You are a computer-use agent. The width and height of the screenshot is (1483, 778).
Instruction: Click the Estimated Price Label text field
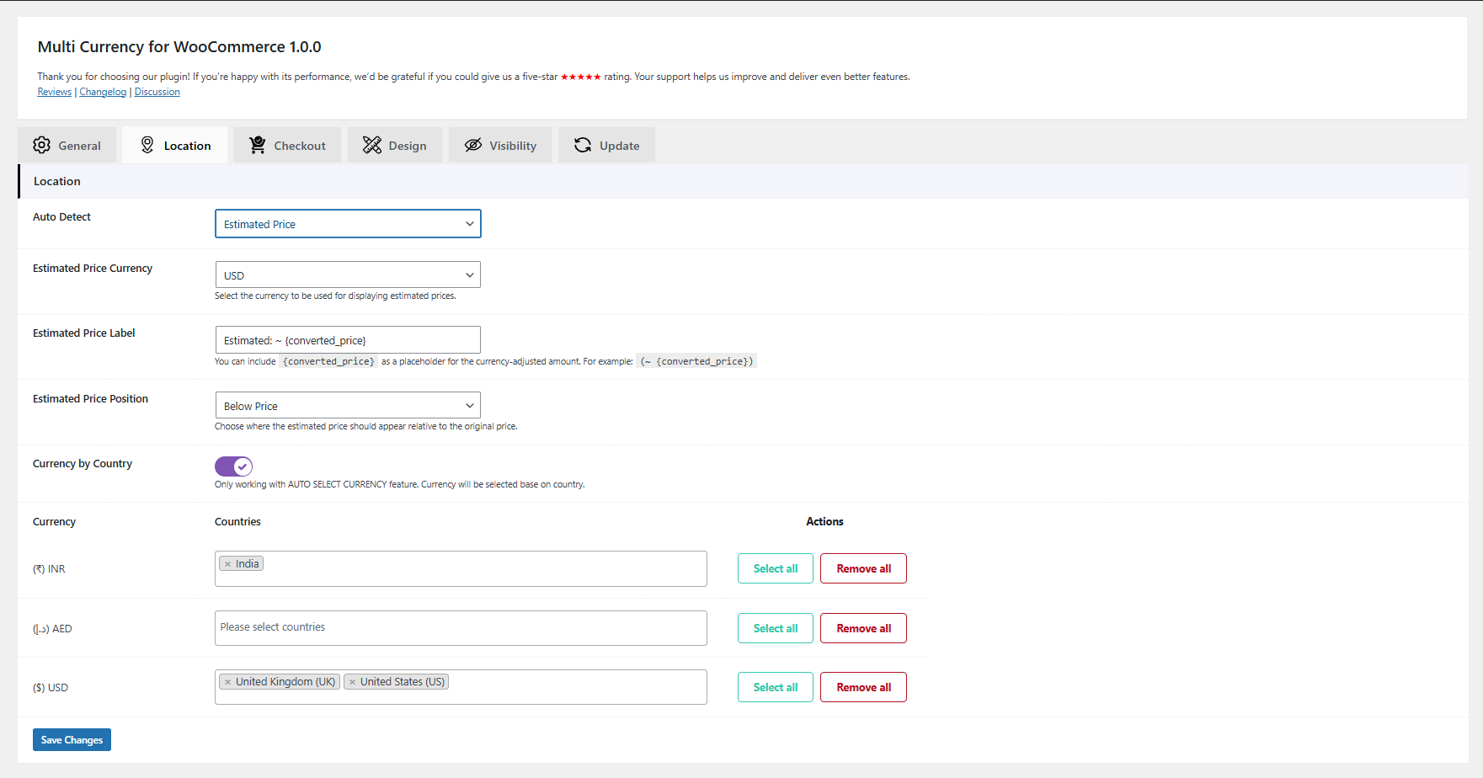pos(348,340)
